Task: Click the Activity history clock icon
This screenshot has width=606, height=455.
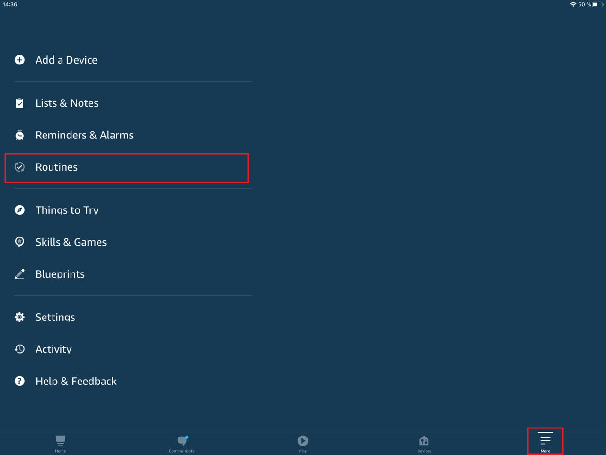Action: pyautogui.click(x=19, y=349)
